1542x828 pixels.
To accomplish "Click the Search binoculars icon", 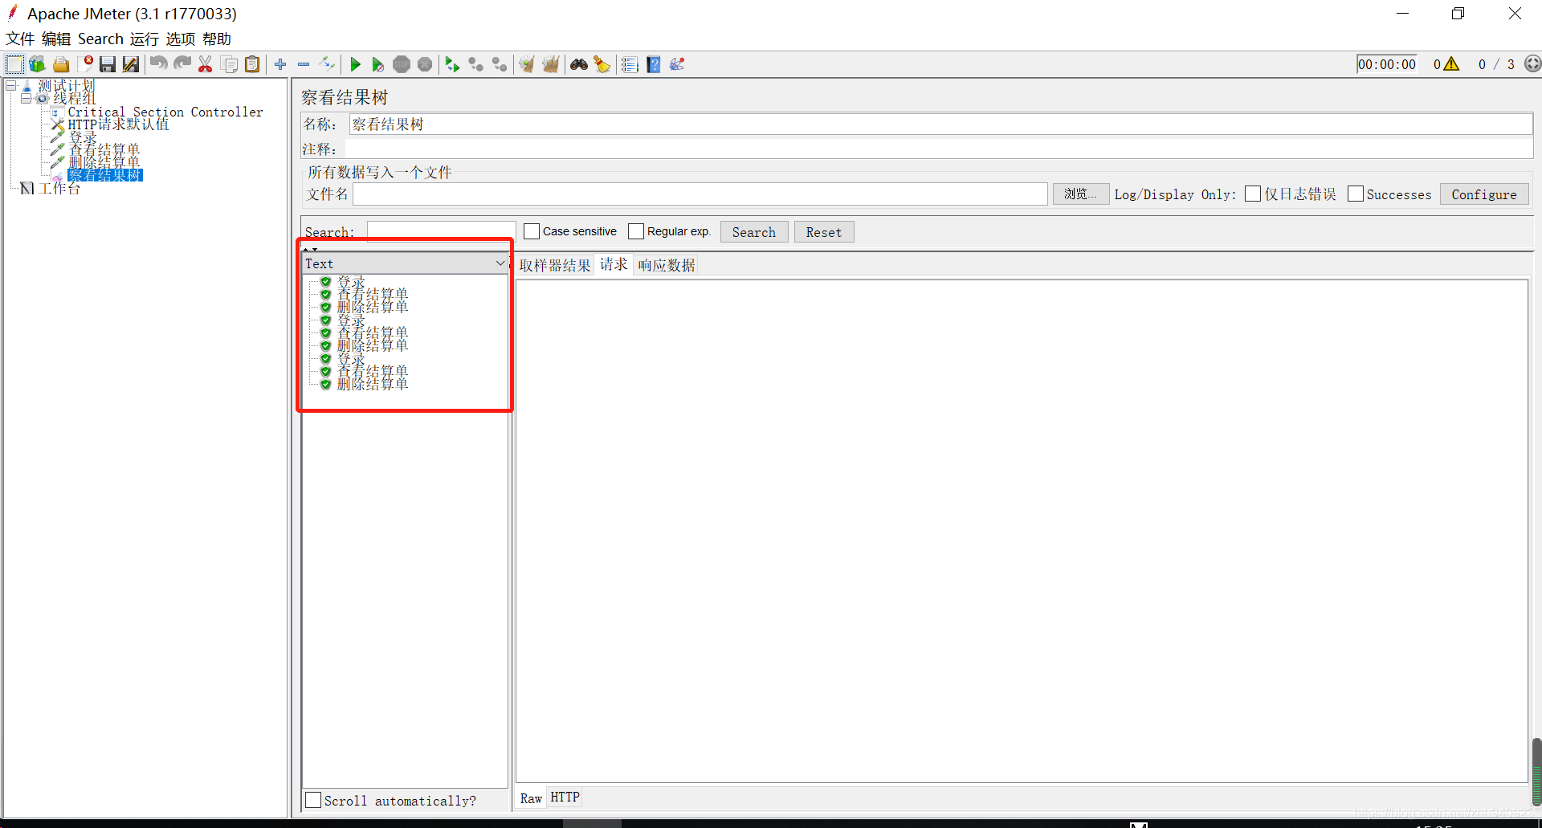I will click(x=579, y=64).
